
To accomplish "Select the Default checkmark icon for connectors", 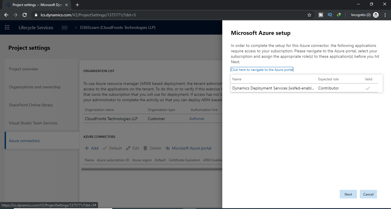I will pos(105,148).
